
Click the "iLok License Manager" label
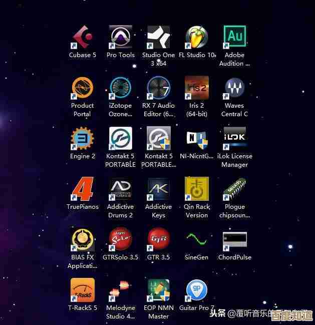234,160
